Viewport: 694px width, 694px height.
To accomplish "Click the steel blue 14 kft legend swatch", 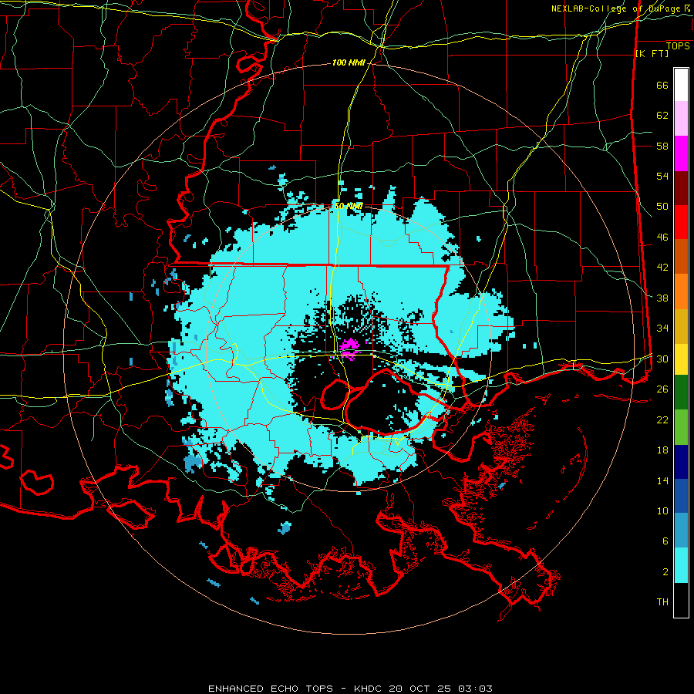I will pos(681,531).
